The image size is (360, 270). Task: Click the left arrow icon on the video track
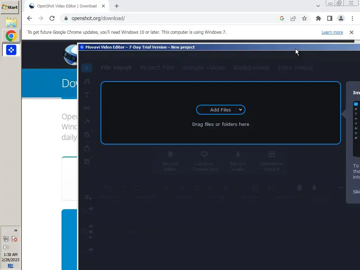91,237
